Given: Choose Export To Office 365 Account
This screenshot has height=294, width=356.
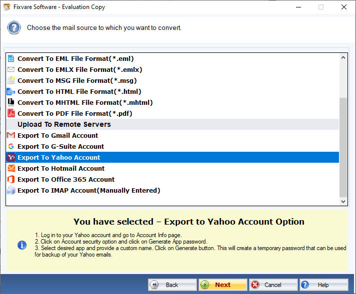Looking at the screenshot, I should (x=172, y=179).
